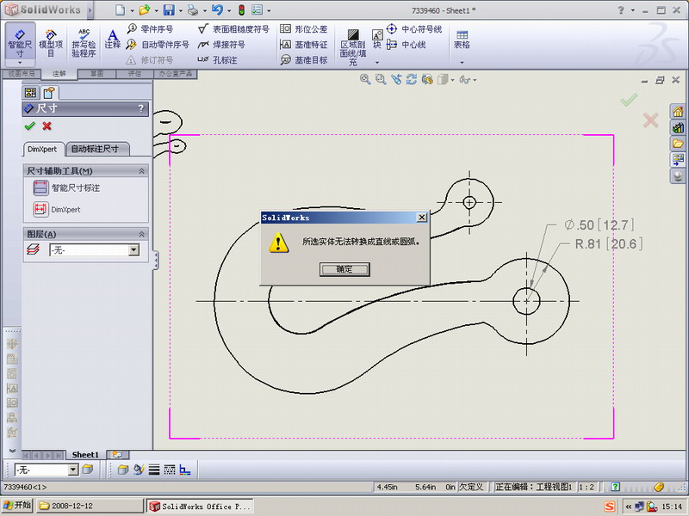This screenshot has width=689, height=516.
Task: Open the FeatureManager design tree tab icon
Action: click(30, 93)
